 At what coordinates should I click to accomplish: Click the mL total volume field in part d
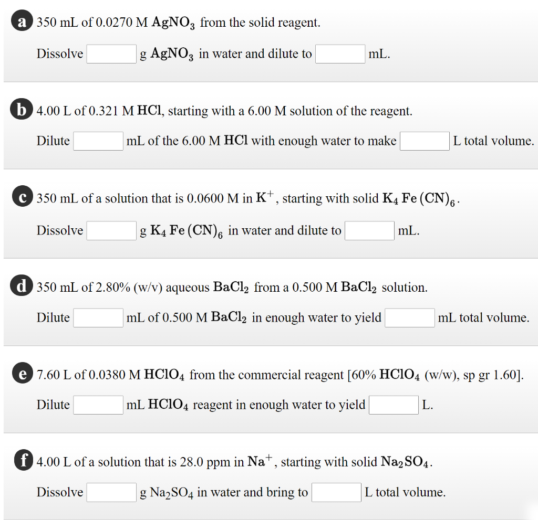pos(410,317)
